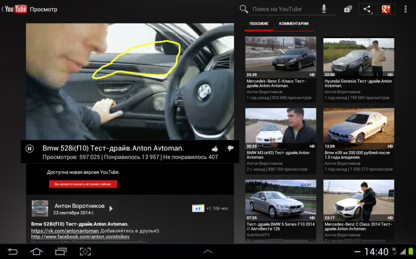Click 'Доступна новая версия YouTube.' text
Screen dimensions: 416x259
tap(83, 172)
